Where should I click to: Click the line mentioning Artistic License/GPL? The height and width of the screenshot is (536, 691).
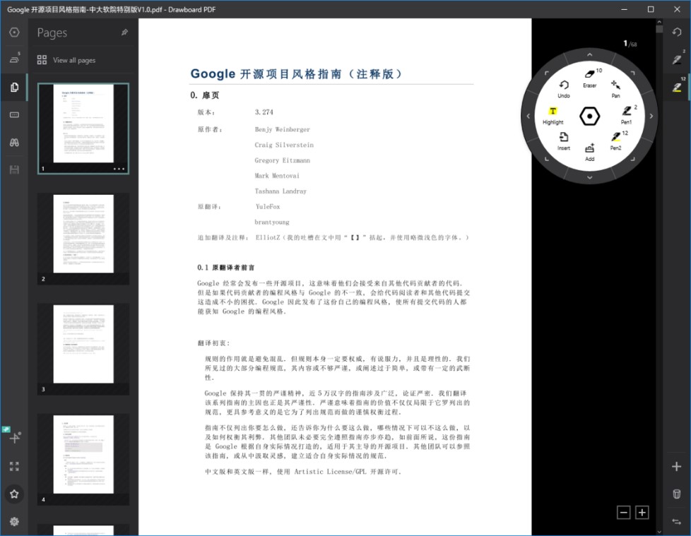303,472
